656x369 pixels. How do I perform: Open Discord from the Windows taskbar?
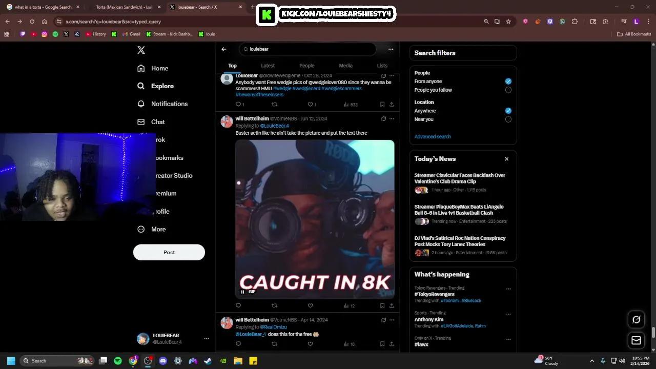point(163,361)
